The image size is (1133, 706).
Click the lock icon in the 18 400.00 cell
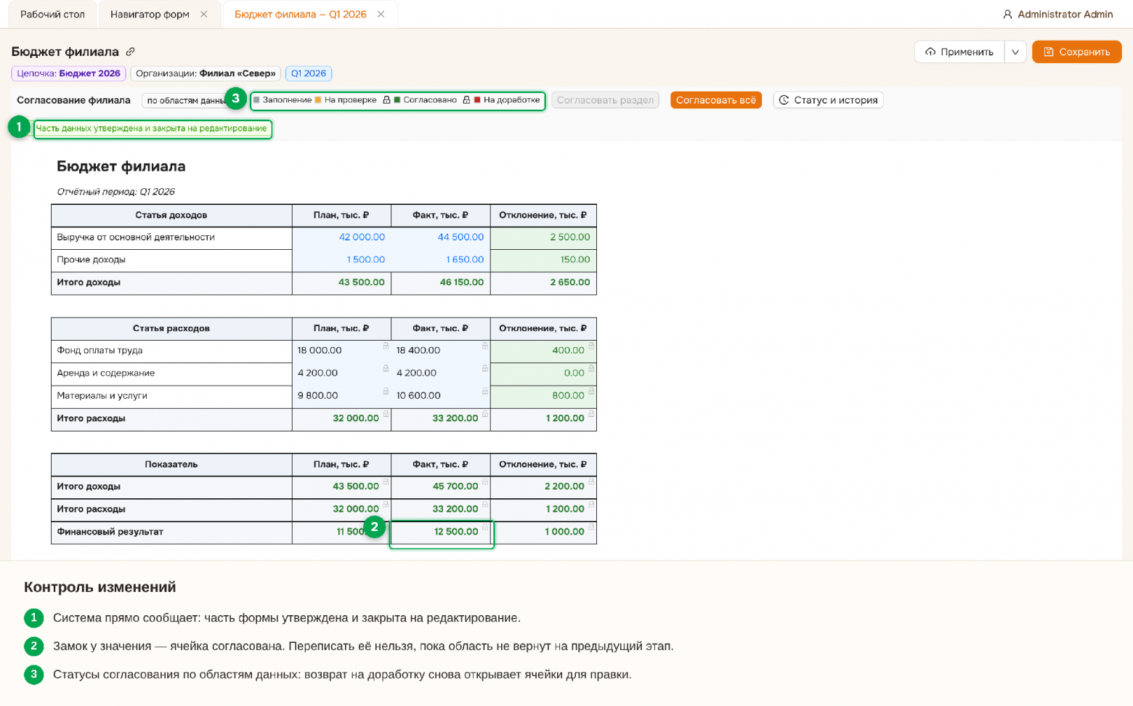485,346
